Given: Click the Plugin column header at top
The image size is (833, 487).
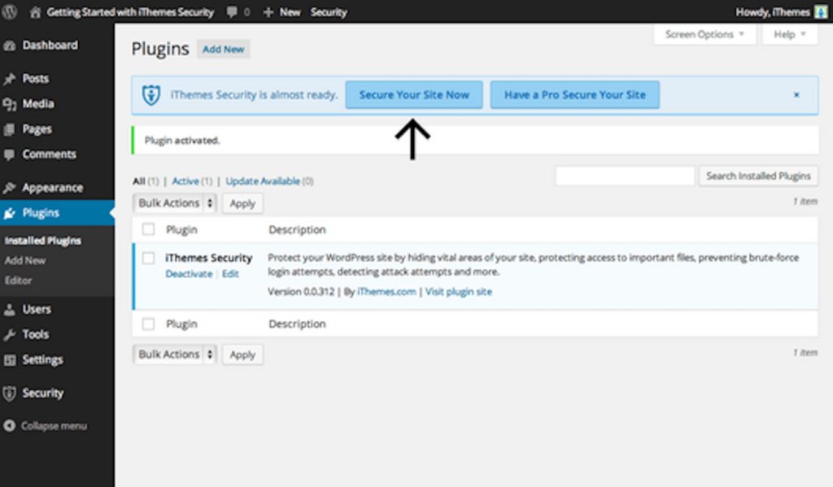Looking at the screenshot, I should [181, 230].
